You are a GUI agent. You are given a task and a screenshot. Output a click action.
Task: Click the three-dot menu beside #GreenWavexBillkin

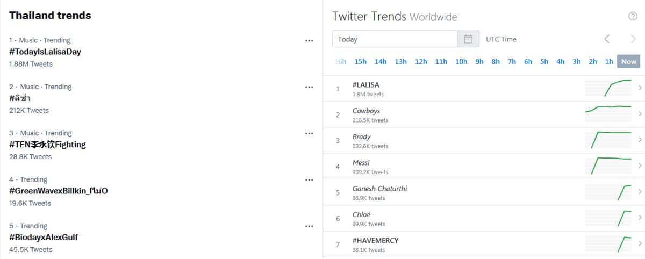[x=309, y=180]
